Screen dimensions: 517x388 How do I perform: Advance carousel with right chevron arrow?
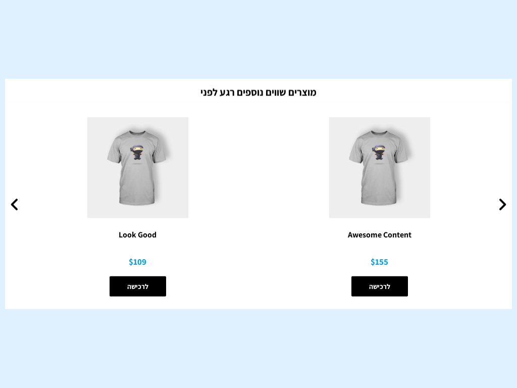(502, 205)
